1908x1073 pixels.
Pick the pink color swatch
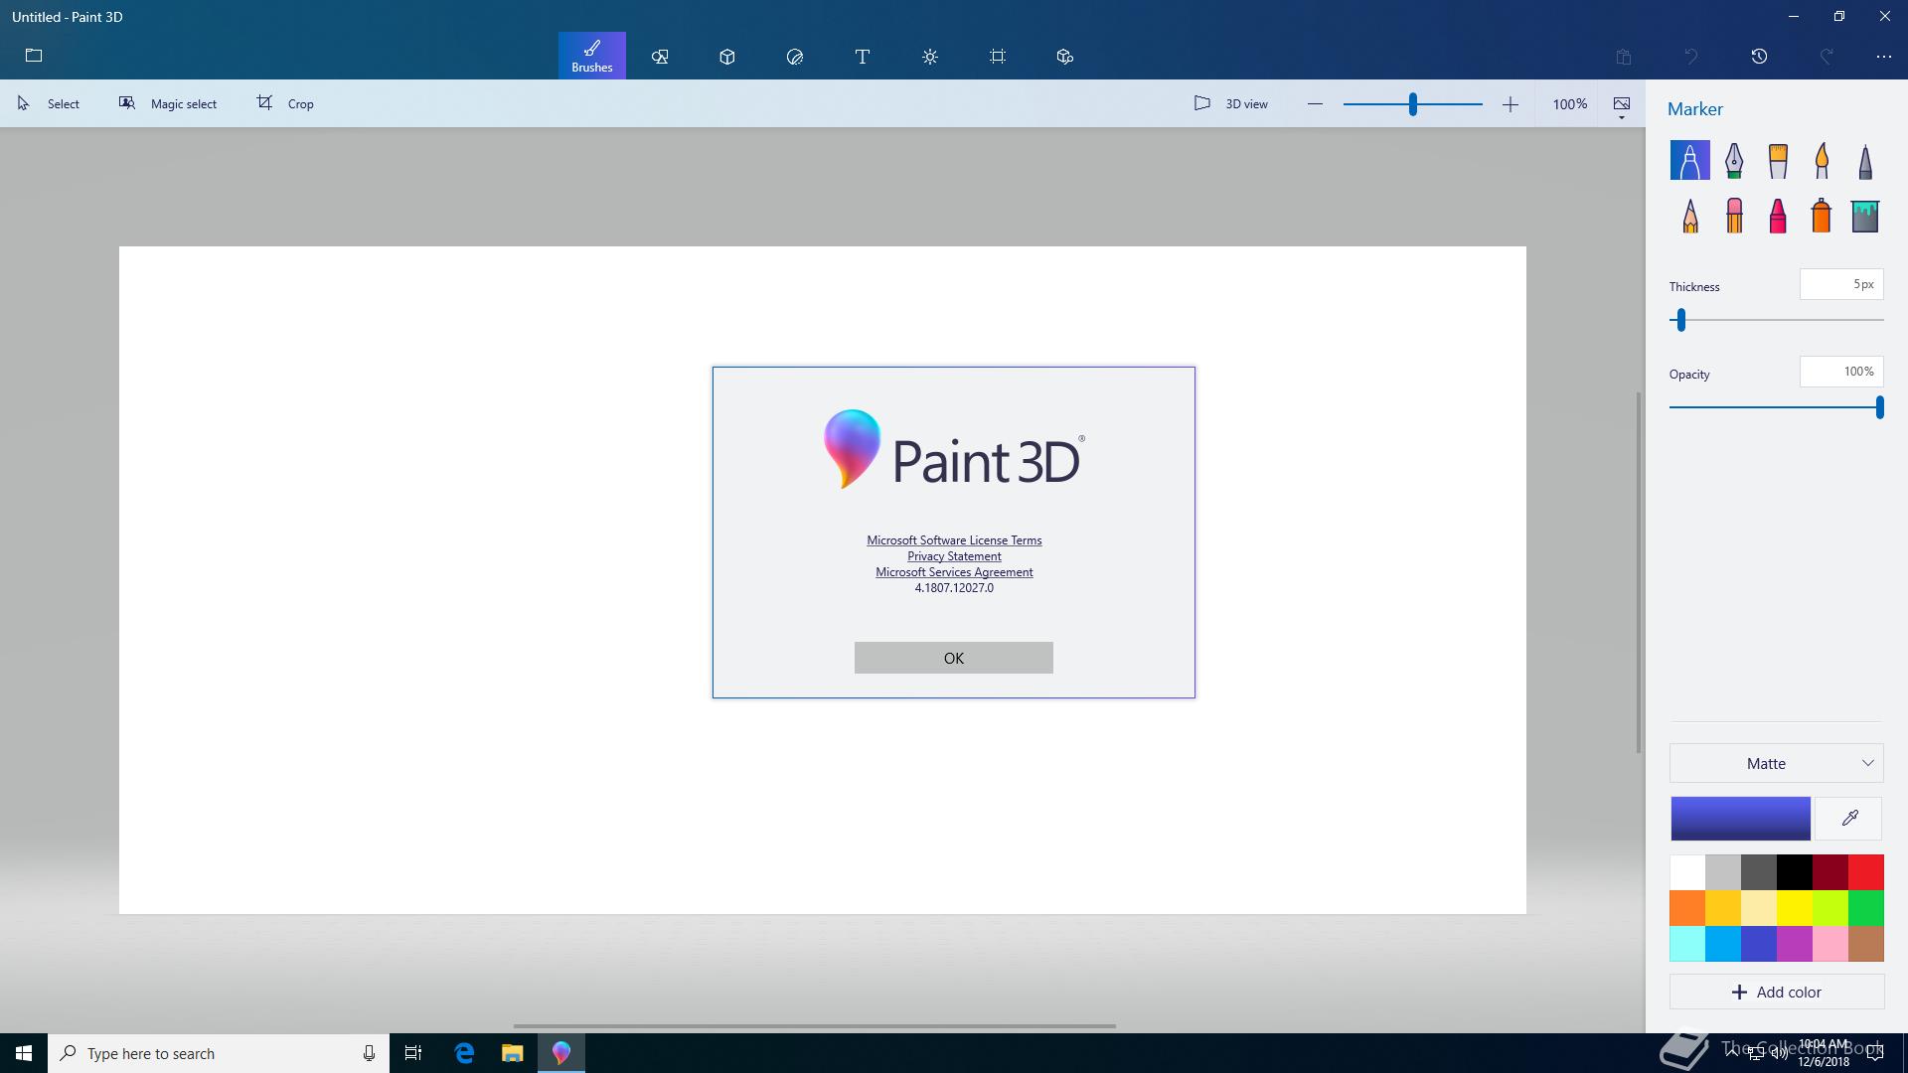pyautogui.click(x=1830, y=944)
